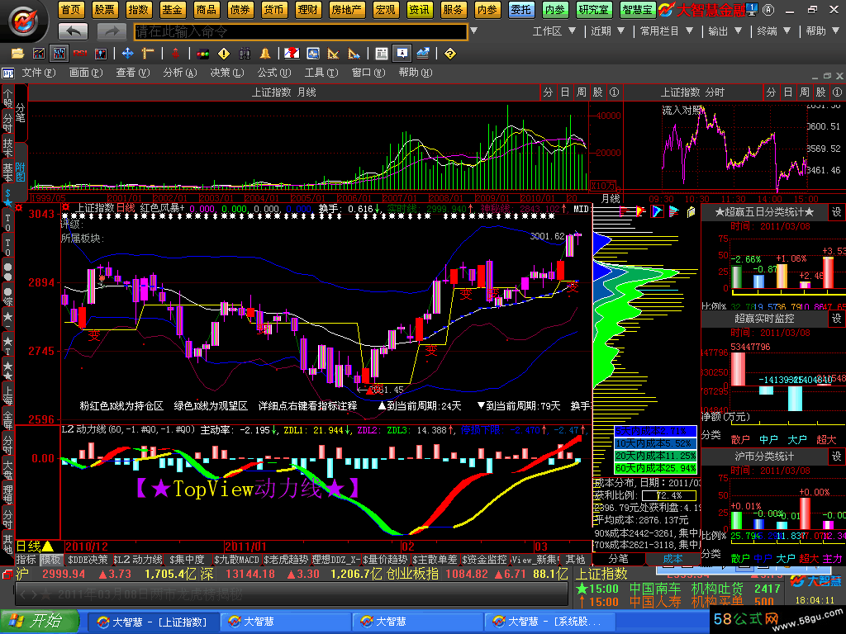This screenshot has height=634, width=846.
Task: Click the 股票 navigation button
Action: click(105, 9)
